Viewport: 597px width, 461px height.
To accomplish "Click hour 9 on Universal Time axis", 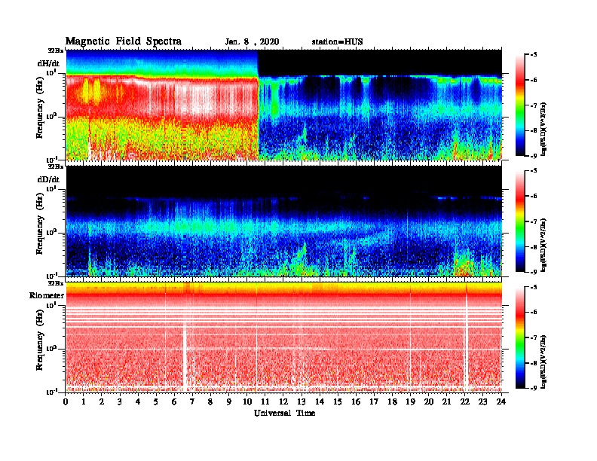I will pyautogui.click(x=229, y=402).
